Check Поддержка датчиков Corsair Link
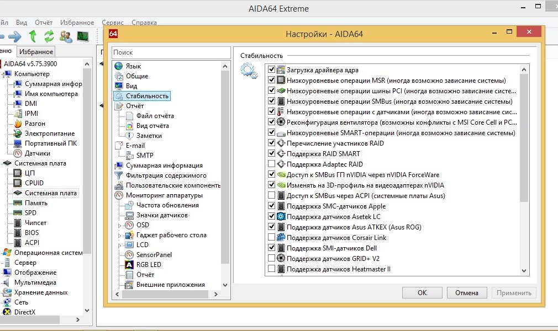The height and width of the screenshot is (331, 558). [x=271, y=237]
